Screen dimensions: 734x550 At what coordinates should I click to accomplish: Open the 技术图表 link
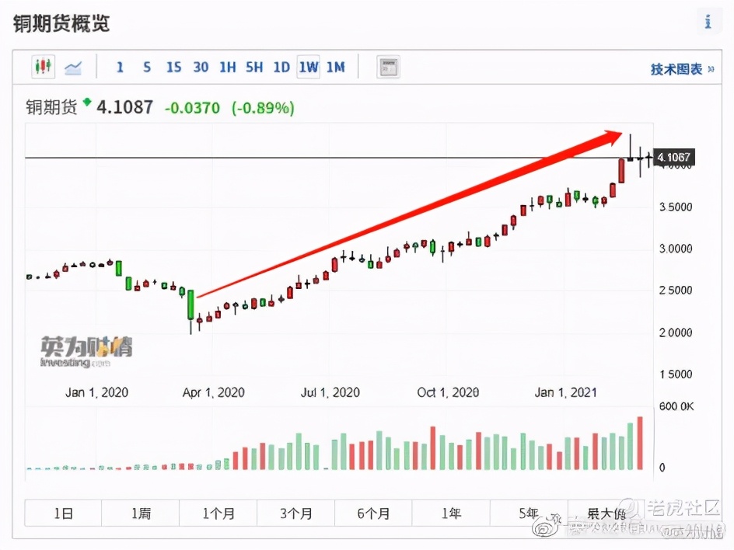[x=682, y=69]
